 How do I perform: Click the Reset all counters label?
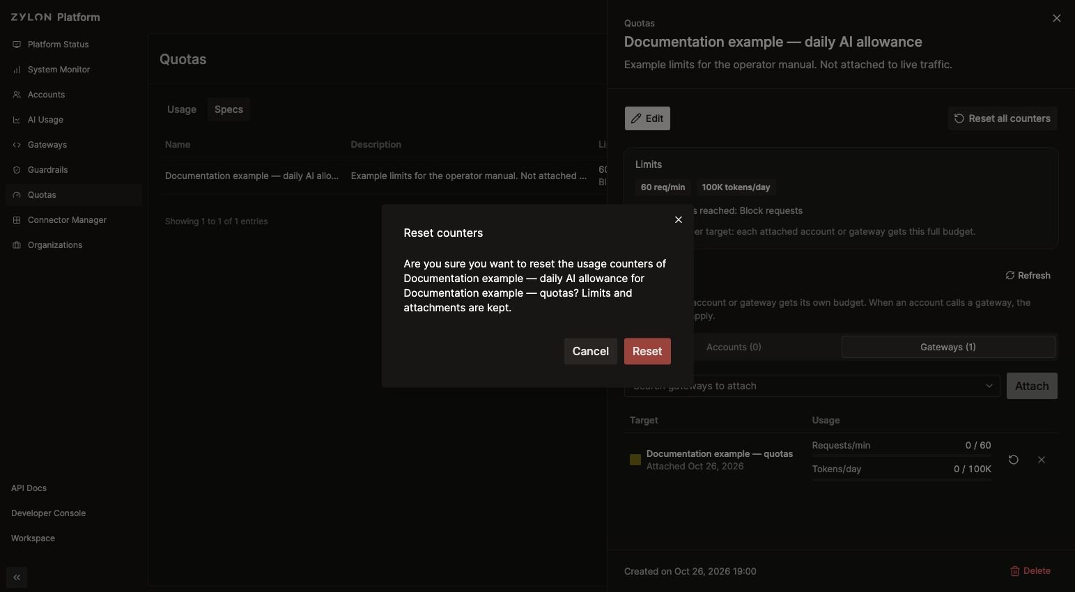[x=1010, y=118]
